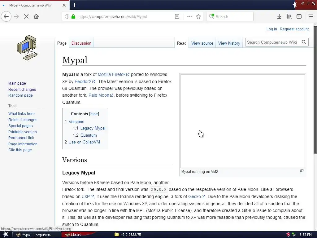The height and width of the screenshot is (238, 317).
Task: Click the red shield tray icon
Action: (x=288, y=235)
